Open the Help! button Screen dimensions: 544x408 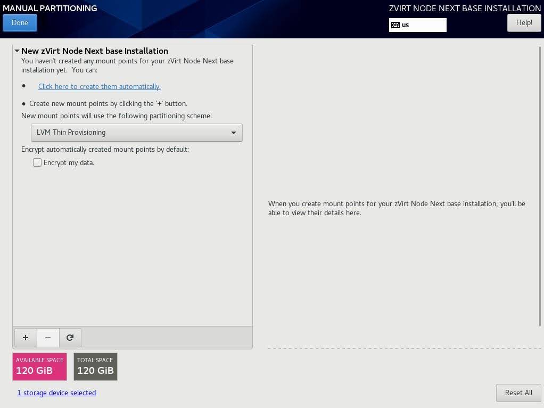(x=524, y=22)
